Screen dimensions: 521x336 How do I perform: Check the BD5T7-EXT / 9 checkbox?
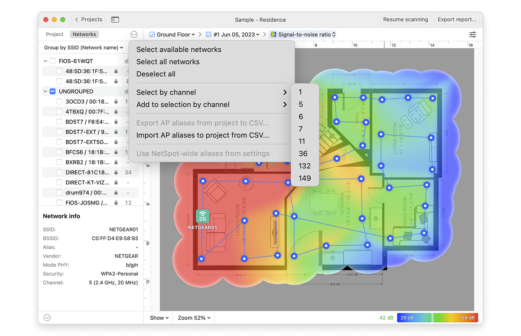pos(59,132)
